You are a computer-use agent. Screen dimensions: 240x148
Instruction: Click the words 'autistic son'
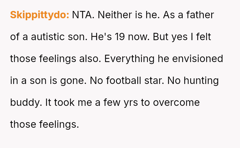[59, 37]
